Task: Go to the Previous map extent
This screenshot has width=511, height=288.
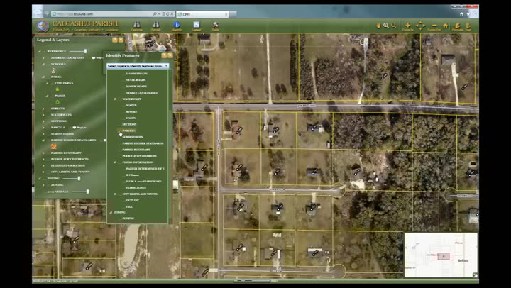Action: (458, 26)
